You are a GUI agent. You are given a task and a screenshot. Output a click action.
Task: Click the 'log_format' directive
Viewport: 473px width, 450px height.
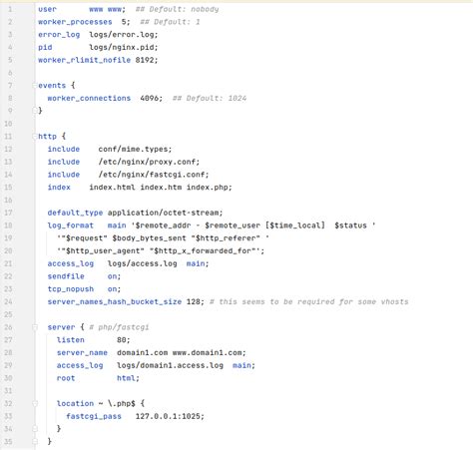pyautogui.click(x=70, y=225)
